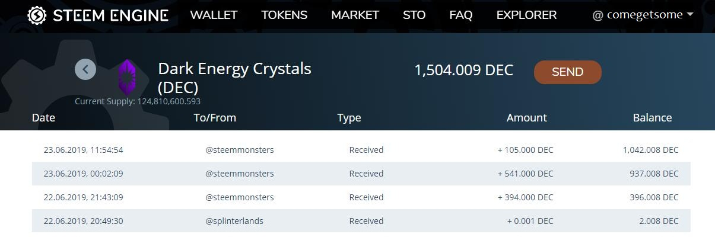This screenshot has width=715, height=237.
Task: Navigate to the STO section
Action: (414, 15)
